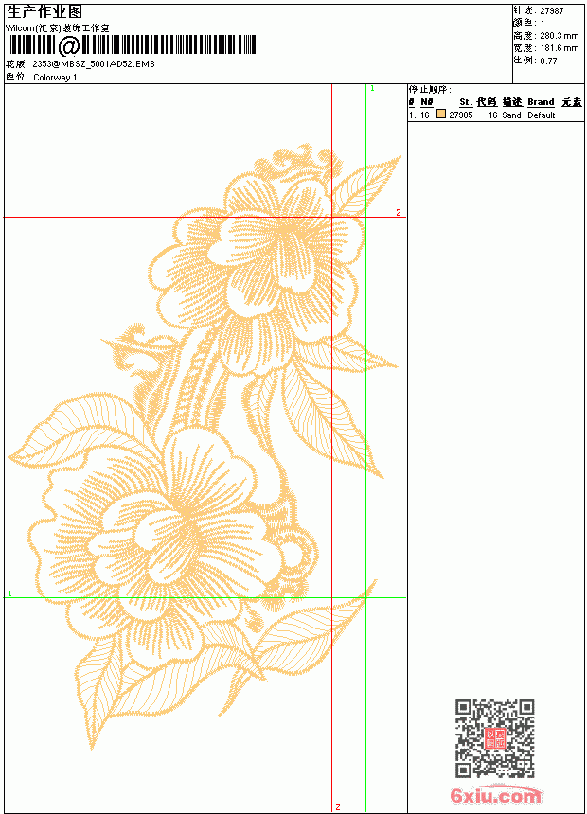
Task: Click the stitch count value 27987
Action: (x=552, y=11)
